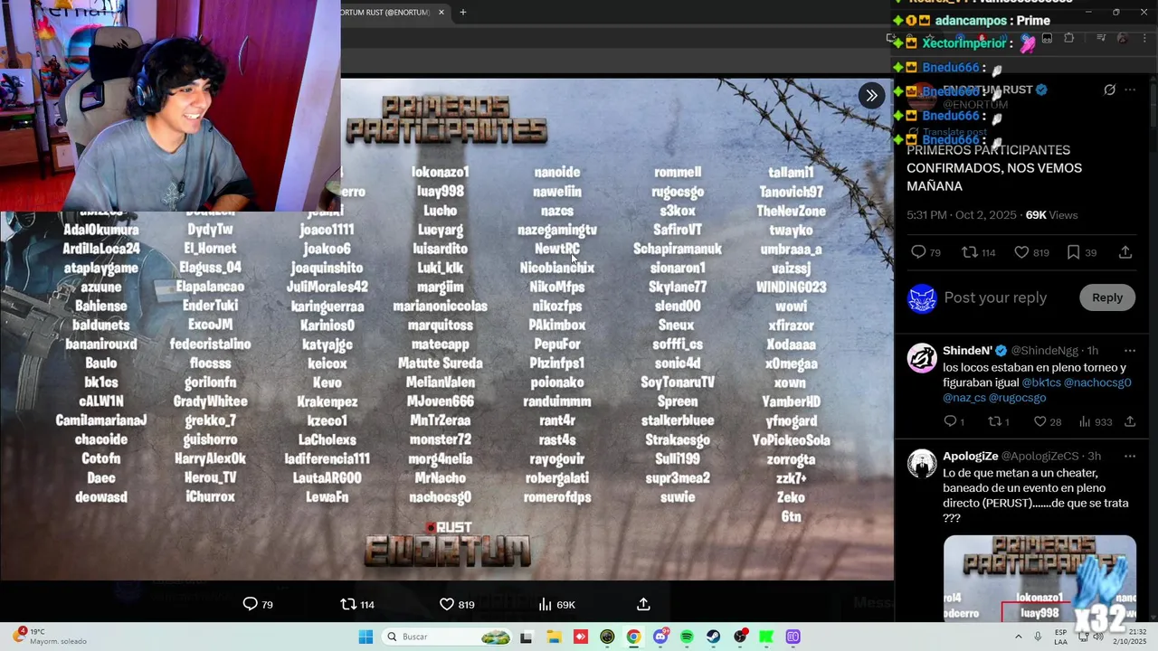1158x651 pixels.
Task: Click the Buscar taskbar search box
Action: click(x=446, y=637)
